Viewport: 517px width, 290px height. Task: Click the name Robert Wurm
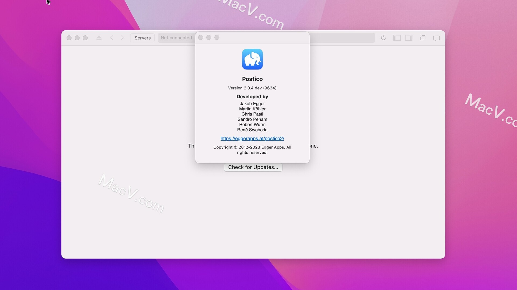point(252,125)
